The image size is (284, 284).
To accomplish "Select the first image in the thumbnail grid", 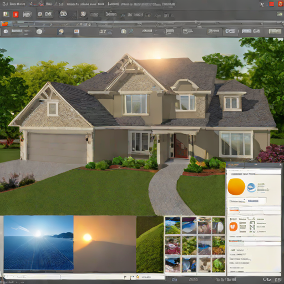I will 173,226.
